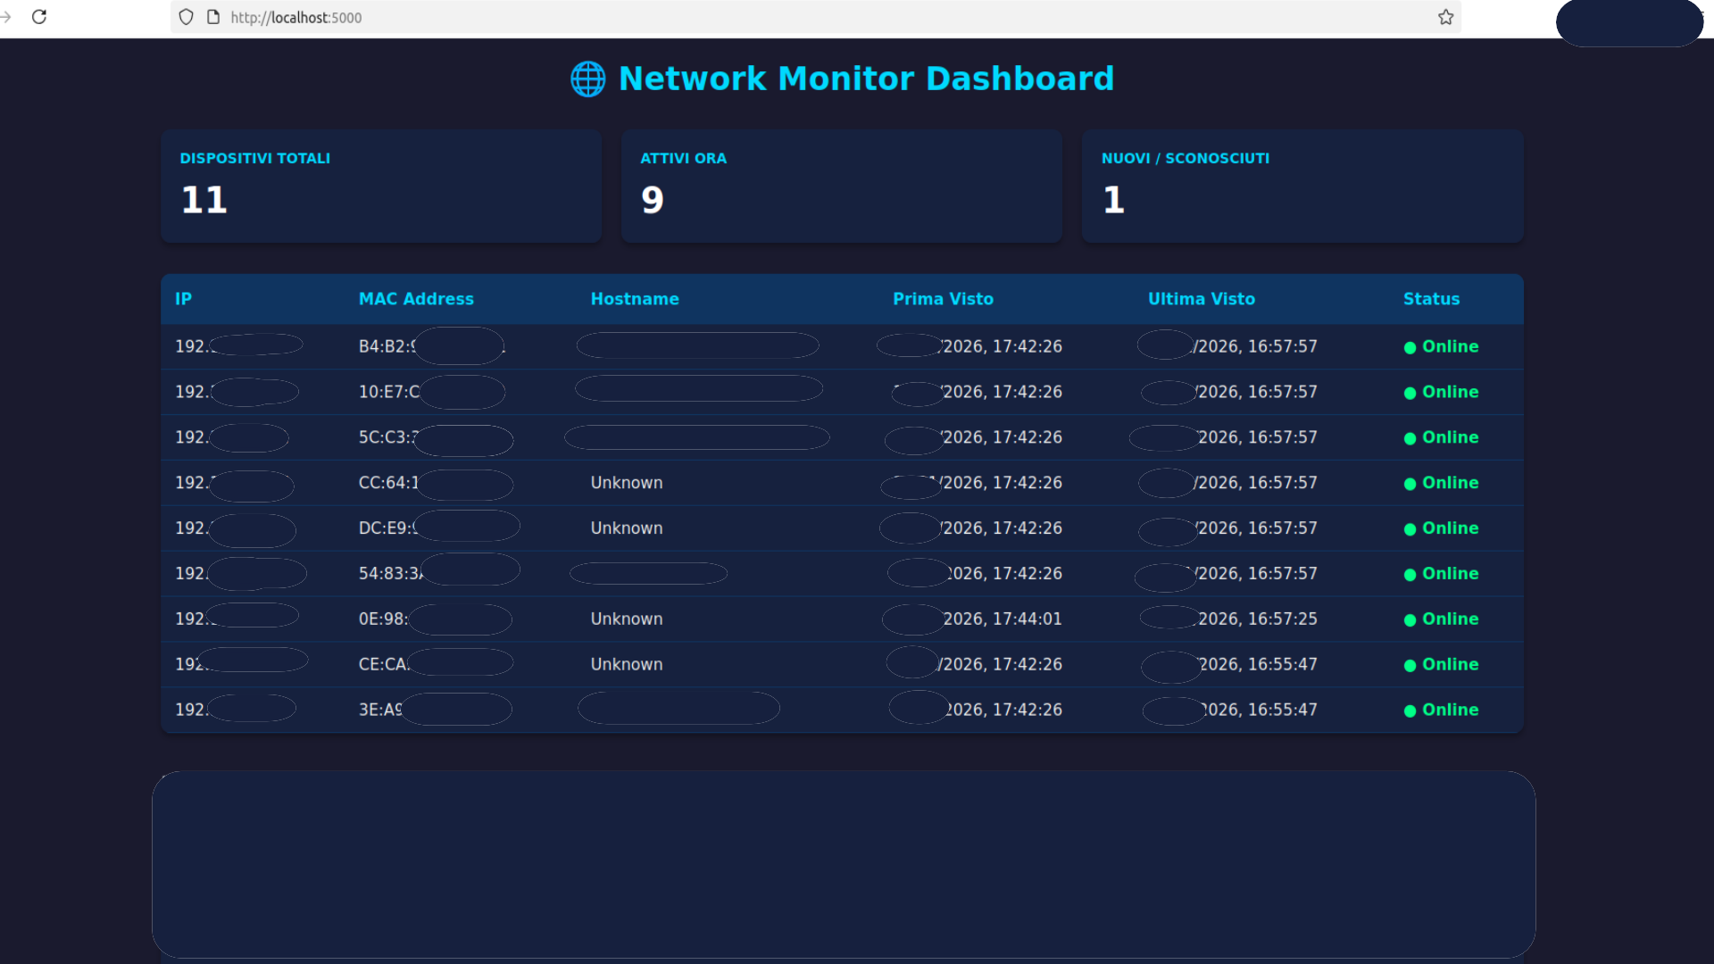Click the Ultima Visto column header

click(1202, 299)
